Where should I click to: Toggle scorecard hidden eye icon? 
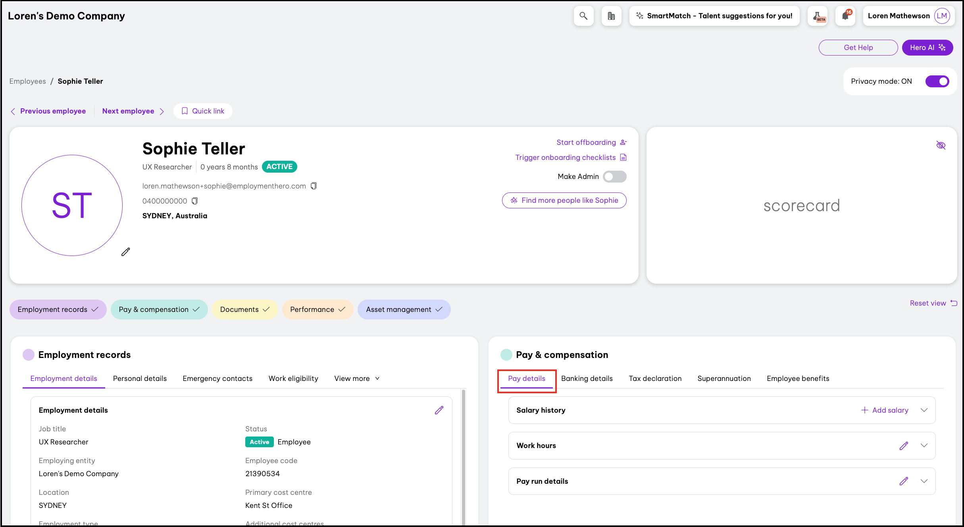941,145
